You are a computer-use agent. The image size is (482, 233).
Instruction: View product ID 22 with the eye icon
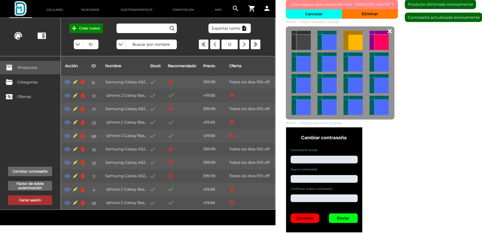pos(67,122)
